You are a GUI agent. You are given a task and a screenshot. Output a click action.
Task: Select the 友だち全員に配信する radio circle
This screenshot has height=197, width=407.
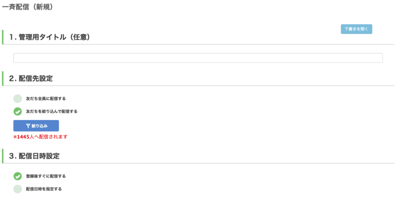click(18, 99)
